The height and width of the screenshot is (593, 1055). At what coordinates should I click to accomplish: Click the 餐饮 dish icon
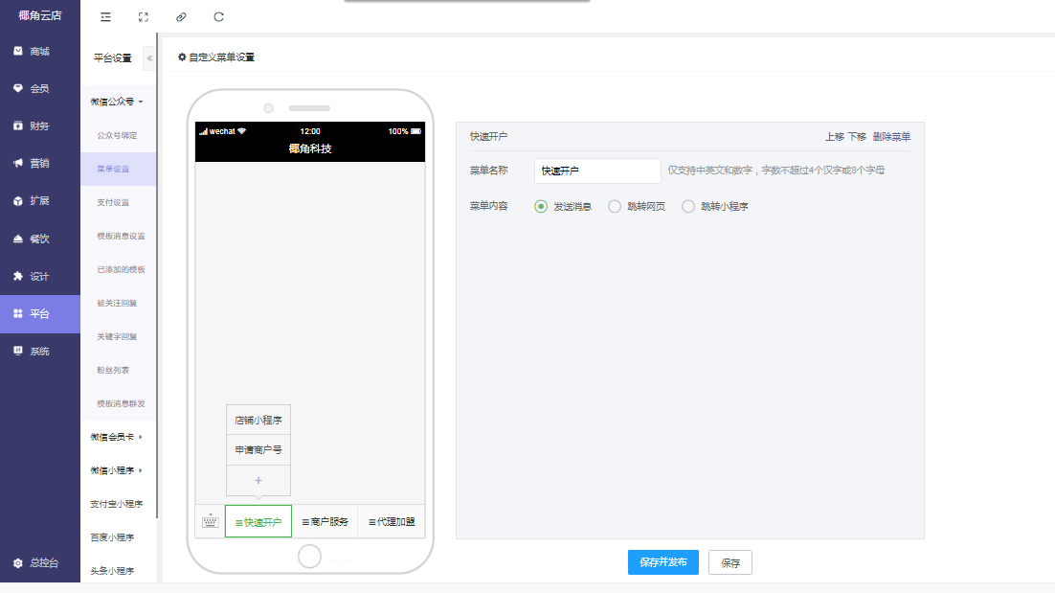point(18,239)
